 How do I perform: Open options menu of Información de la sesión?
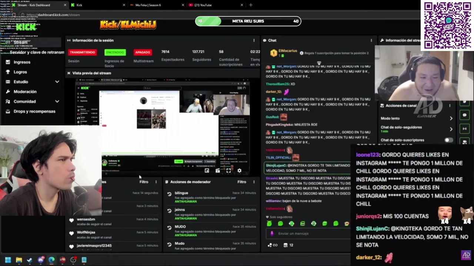point(254,40)
